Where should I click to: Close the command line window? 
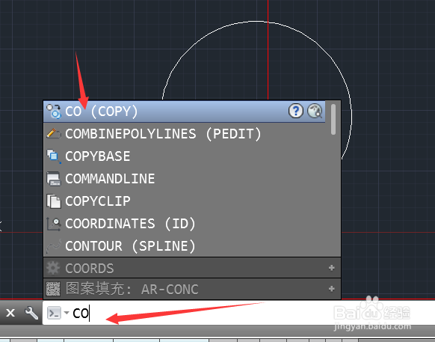(x=10, y=313)
